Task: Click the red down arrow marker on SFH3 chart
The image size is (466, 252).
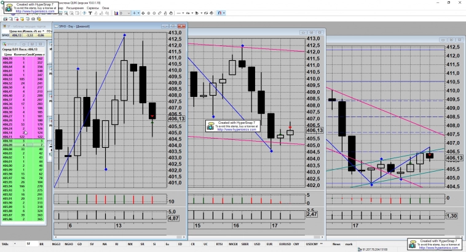Action: (152, 116)
